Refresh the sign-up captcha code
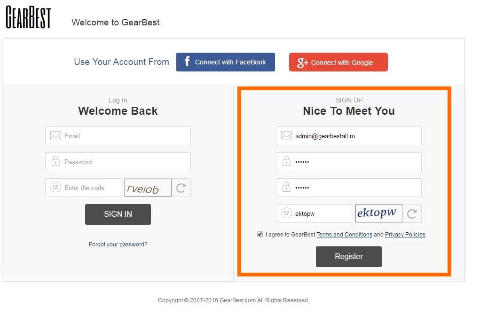Image resolution: width=480 pixels, height=315 pixels. (412, 214)
